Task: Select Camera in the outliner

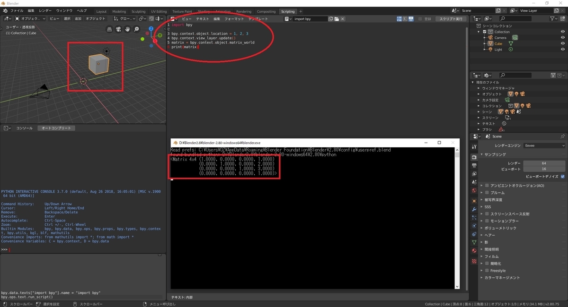Action: click(x=500, y=37)
